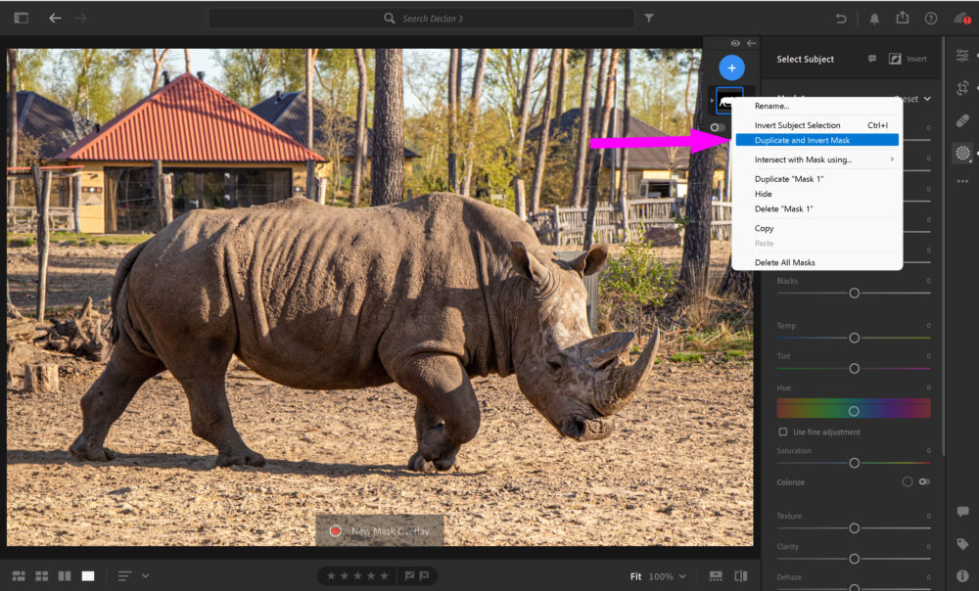979x591 pixels.
Task: Open the sort options chevron
Action: tap(146, 576)
